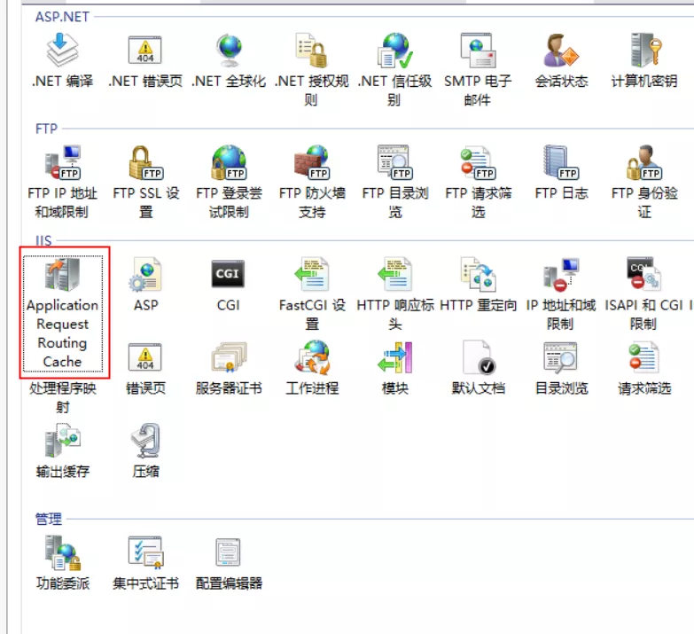The image size is (694, 634).
Task: Open IP 地址和域限制 under IIS
Action: click(560, 294)
